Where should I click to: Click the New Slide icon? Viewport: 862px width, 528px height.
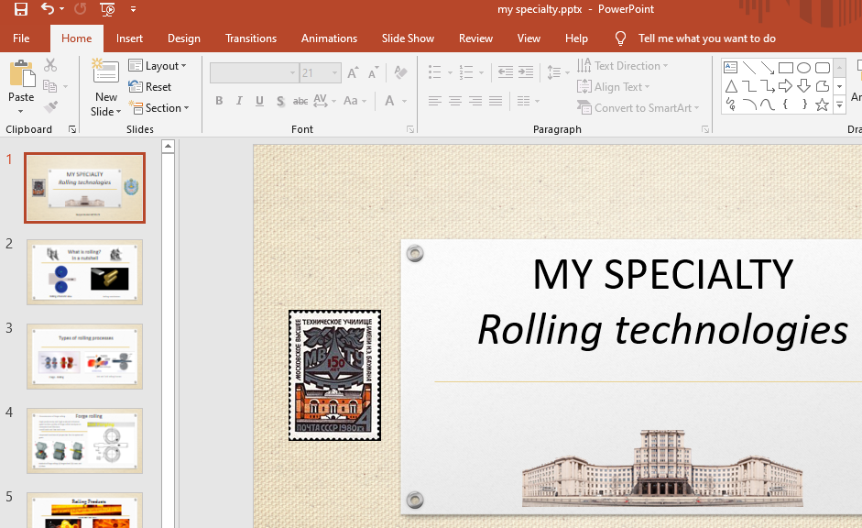pyautogui.click(x=105, y=73)
